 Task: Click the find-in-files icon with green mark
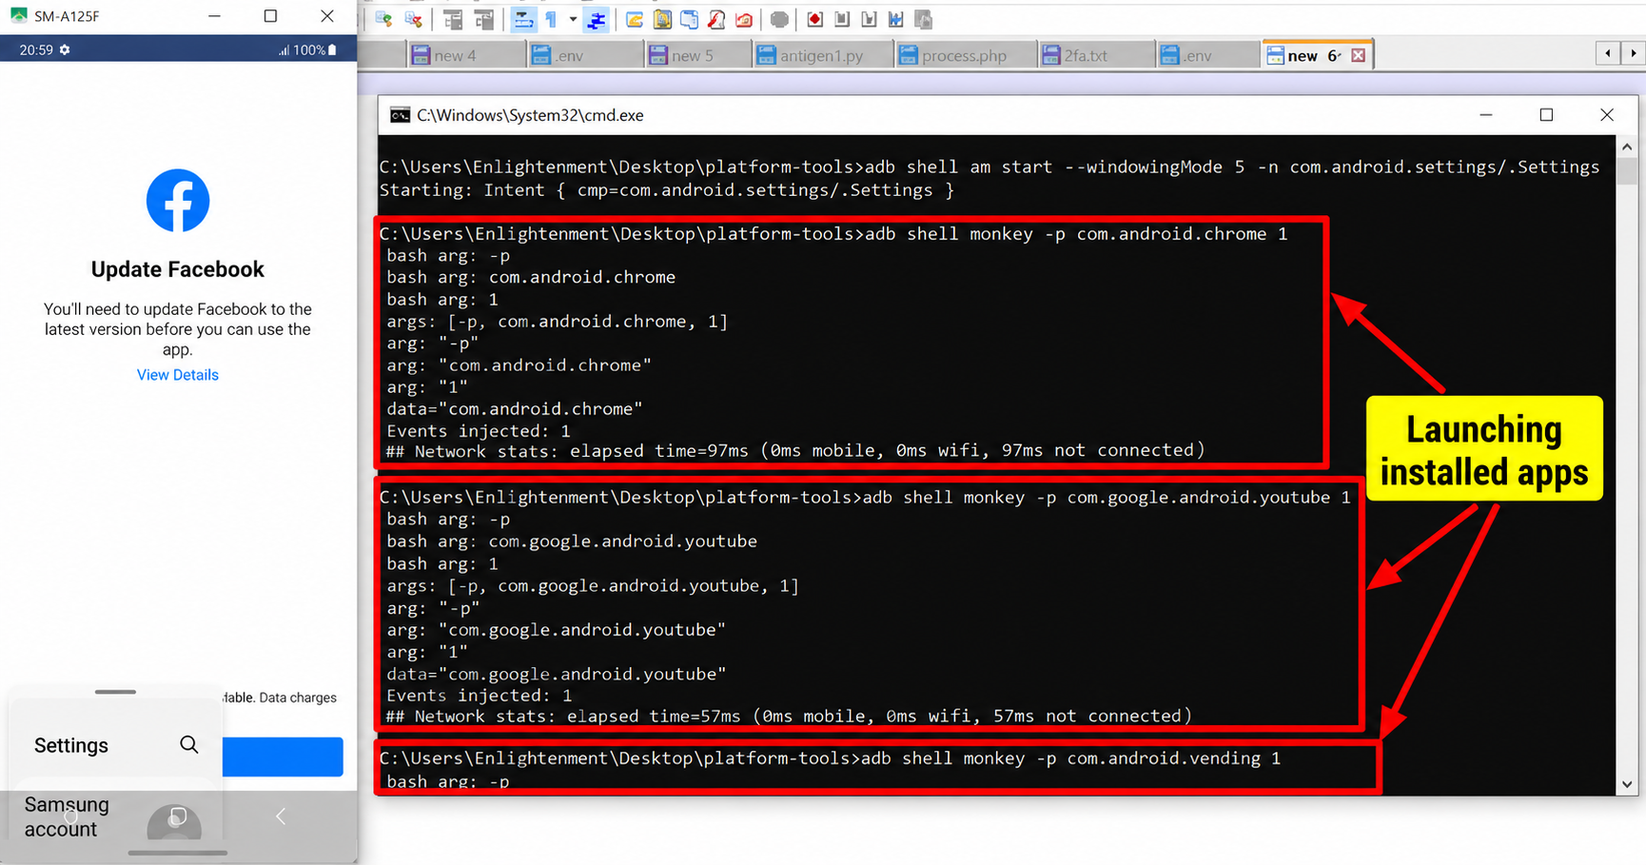coord(384,20)
